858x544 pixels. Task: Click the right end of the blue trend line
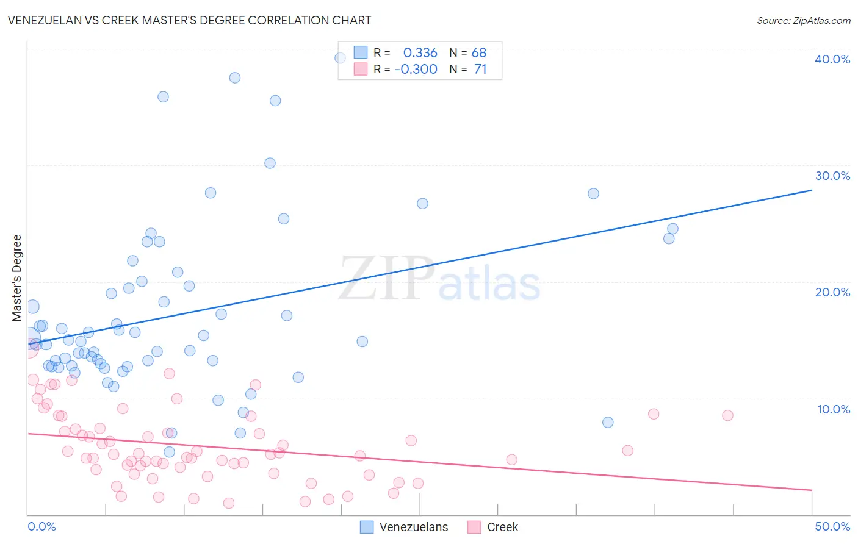coord(812,190)
